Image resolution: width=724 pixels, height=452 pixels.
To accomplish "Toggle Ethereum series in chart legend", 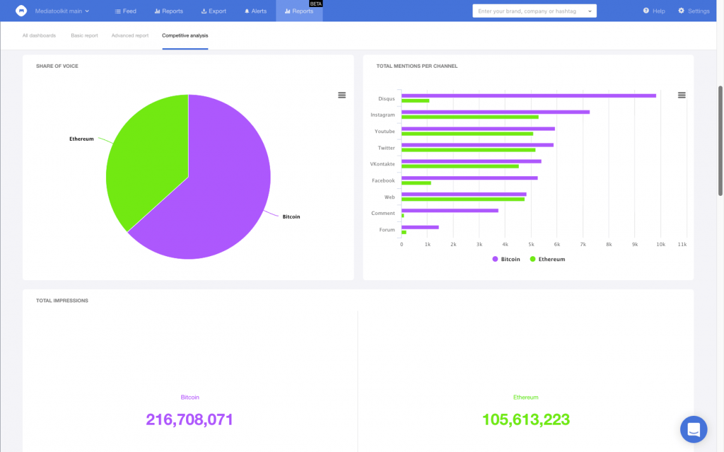I will point(547,259).
